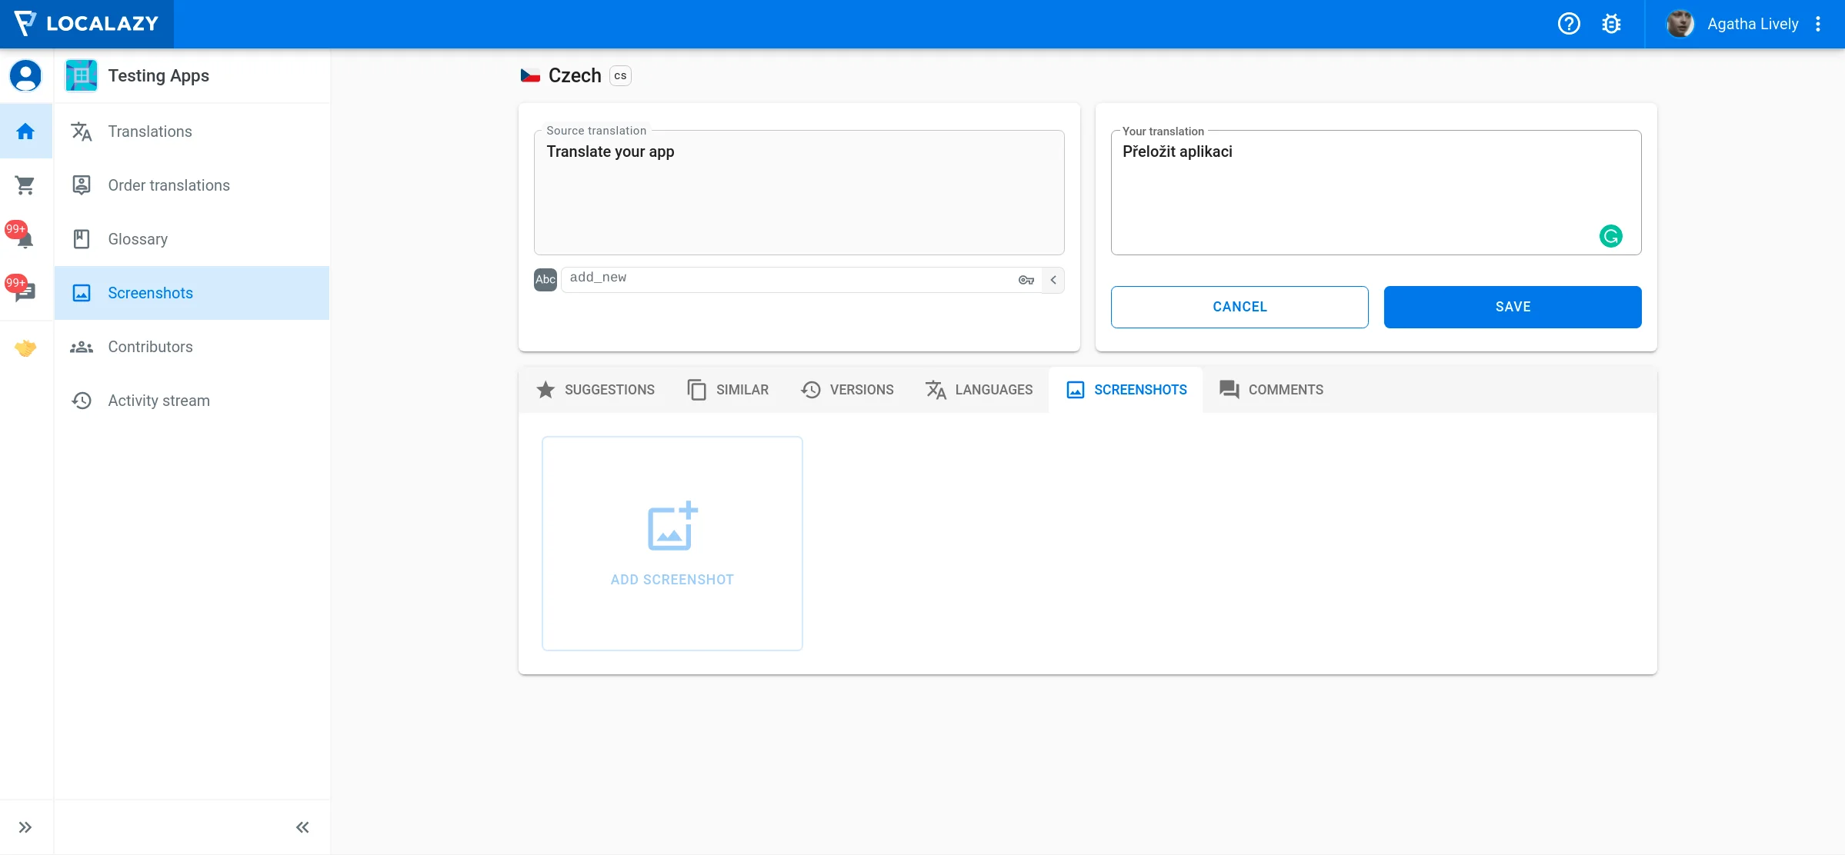Switch to the Suggestions tab
This screenshot has width=1845, height=855.
click(595, 390)
